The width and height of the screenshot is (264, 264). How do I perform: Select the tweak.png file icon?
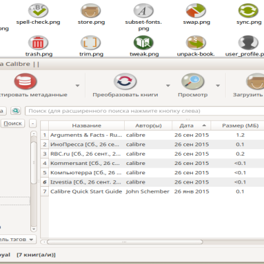click(x=143, y=42)
